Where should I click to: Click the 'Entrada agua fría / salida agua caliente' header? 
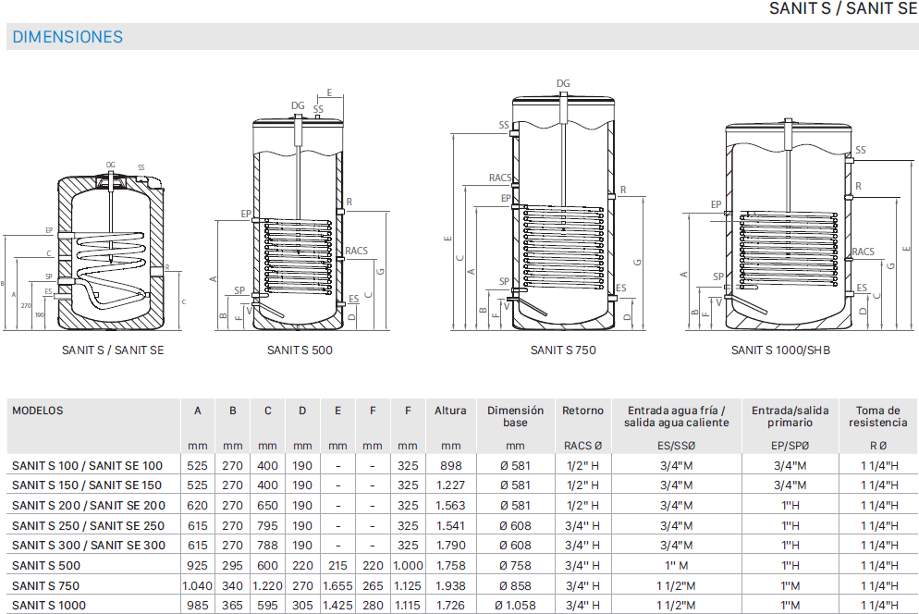point(677,416)
